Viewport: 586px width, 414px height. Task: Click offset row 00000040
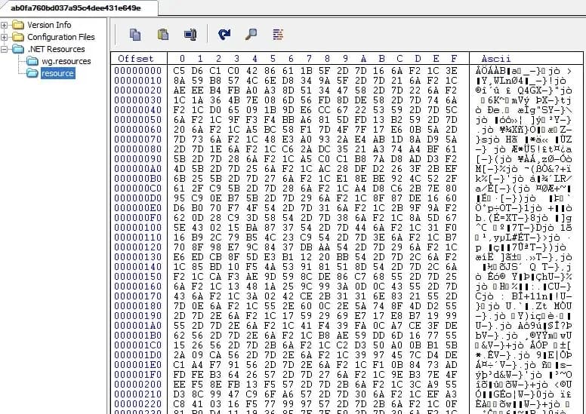pos(138,110)
